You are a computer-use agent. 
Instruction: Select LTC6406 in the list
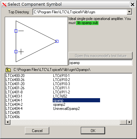(13, 117)
